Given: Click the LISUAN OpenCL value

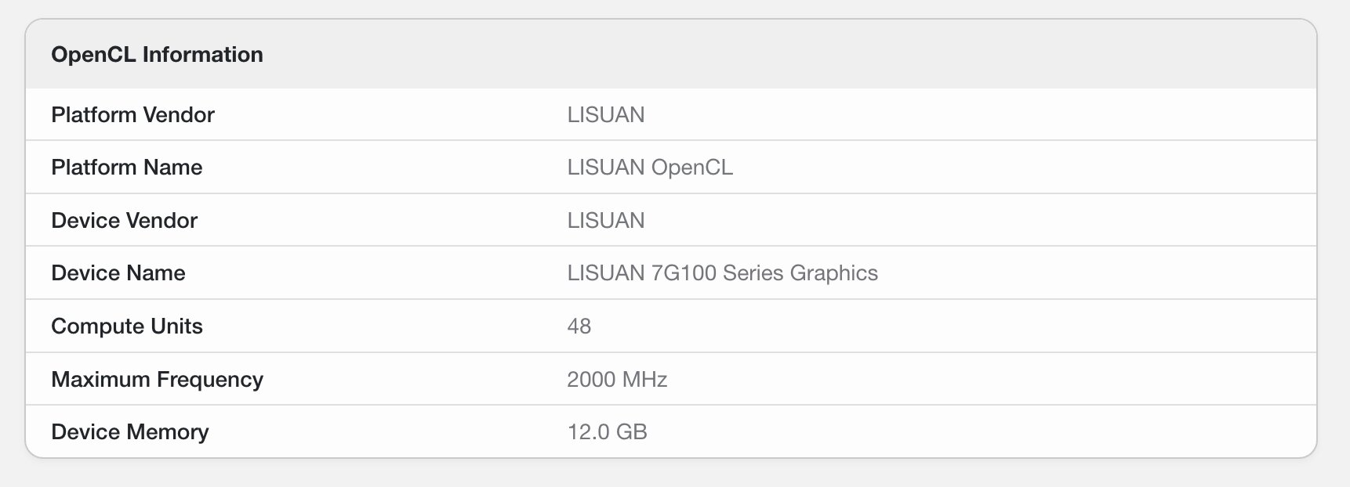Looking at the screenshot, I should [x=650, y=167].
